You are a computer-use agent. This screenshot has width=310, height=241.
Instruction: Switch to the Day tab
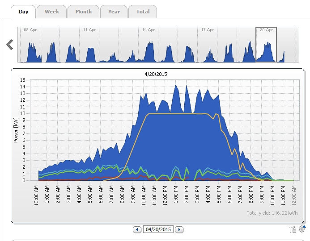pos(23,12)
